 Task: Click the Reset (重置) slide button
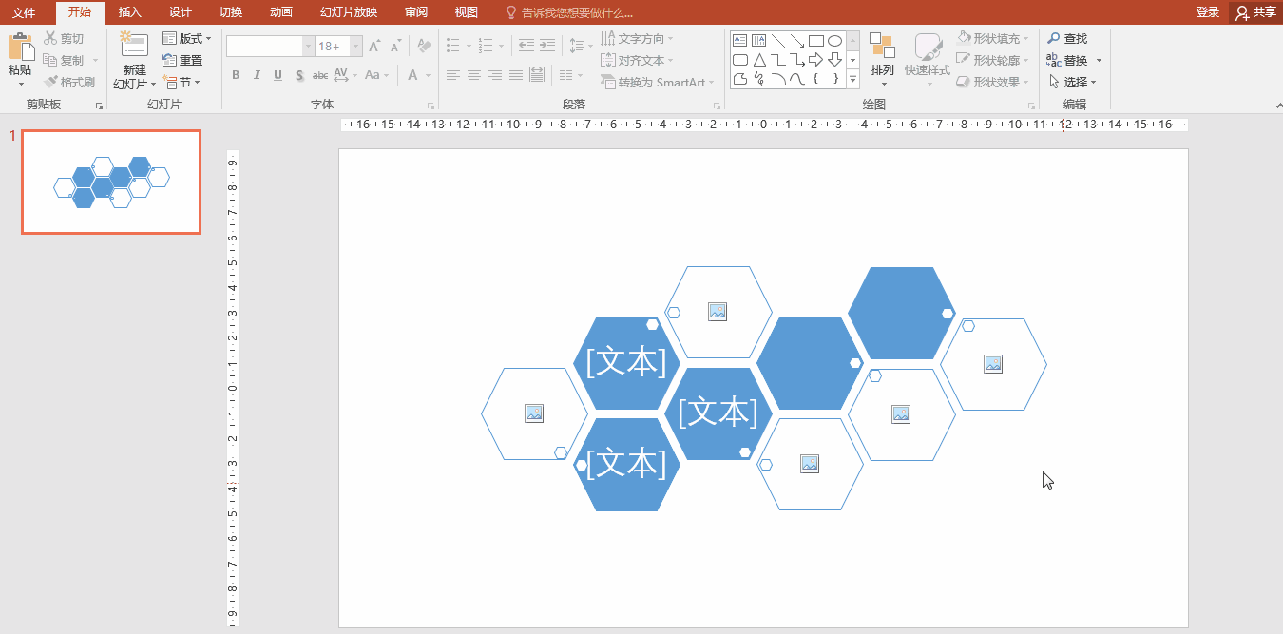[x=182, y=60]
